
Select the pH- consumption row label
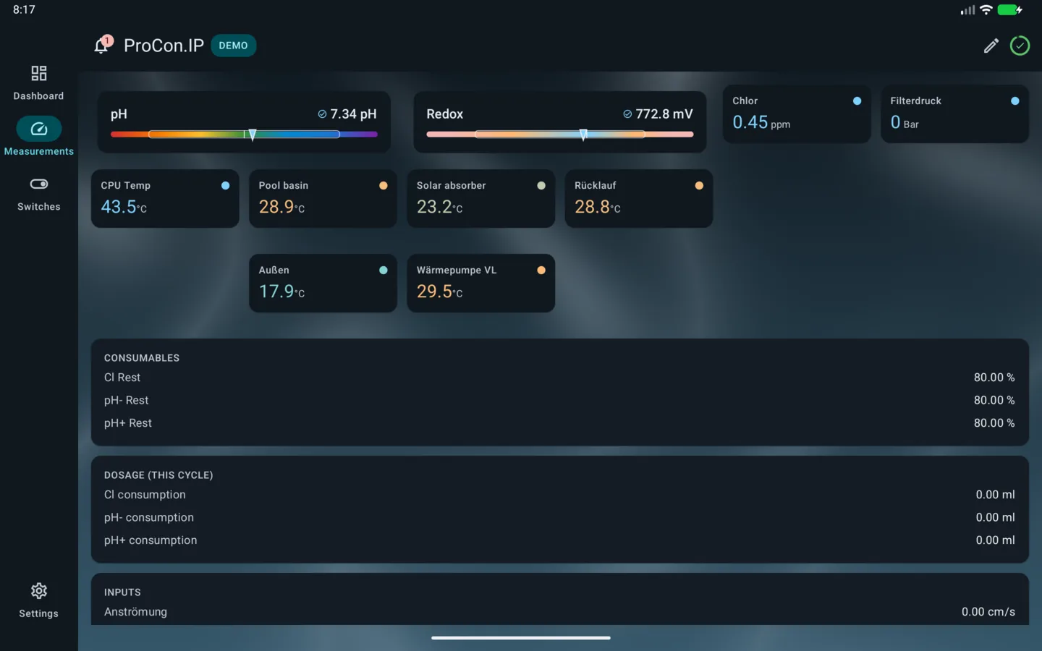(x=149, y=518)
